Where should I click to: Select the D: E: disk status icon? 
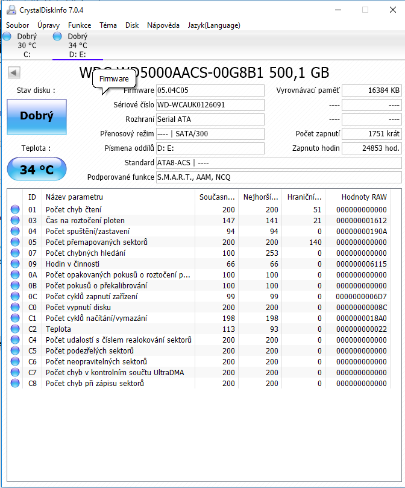pos(58,37)
